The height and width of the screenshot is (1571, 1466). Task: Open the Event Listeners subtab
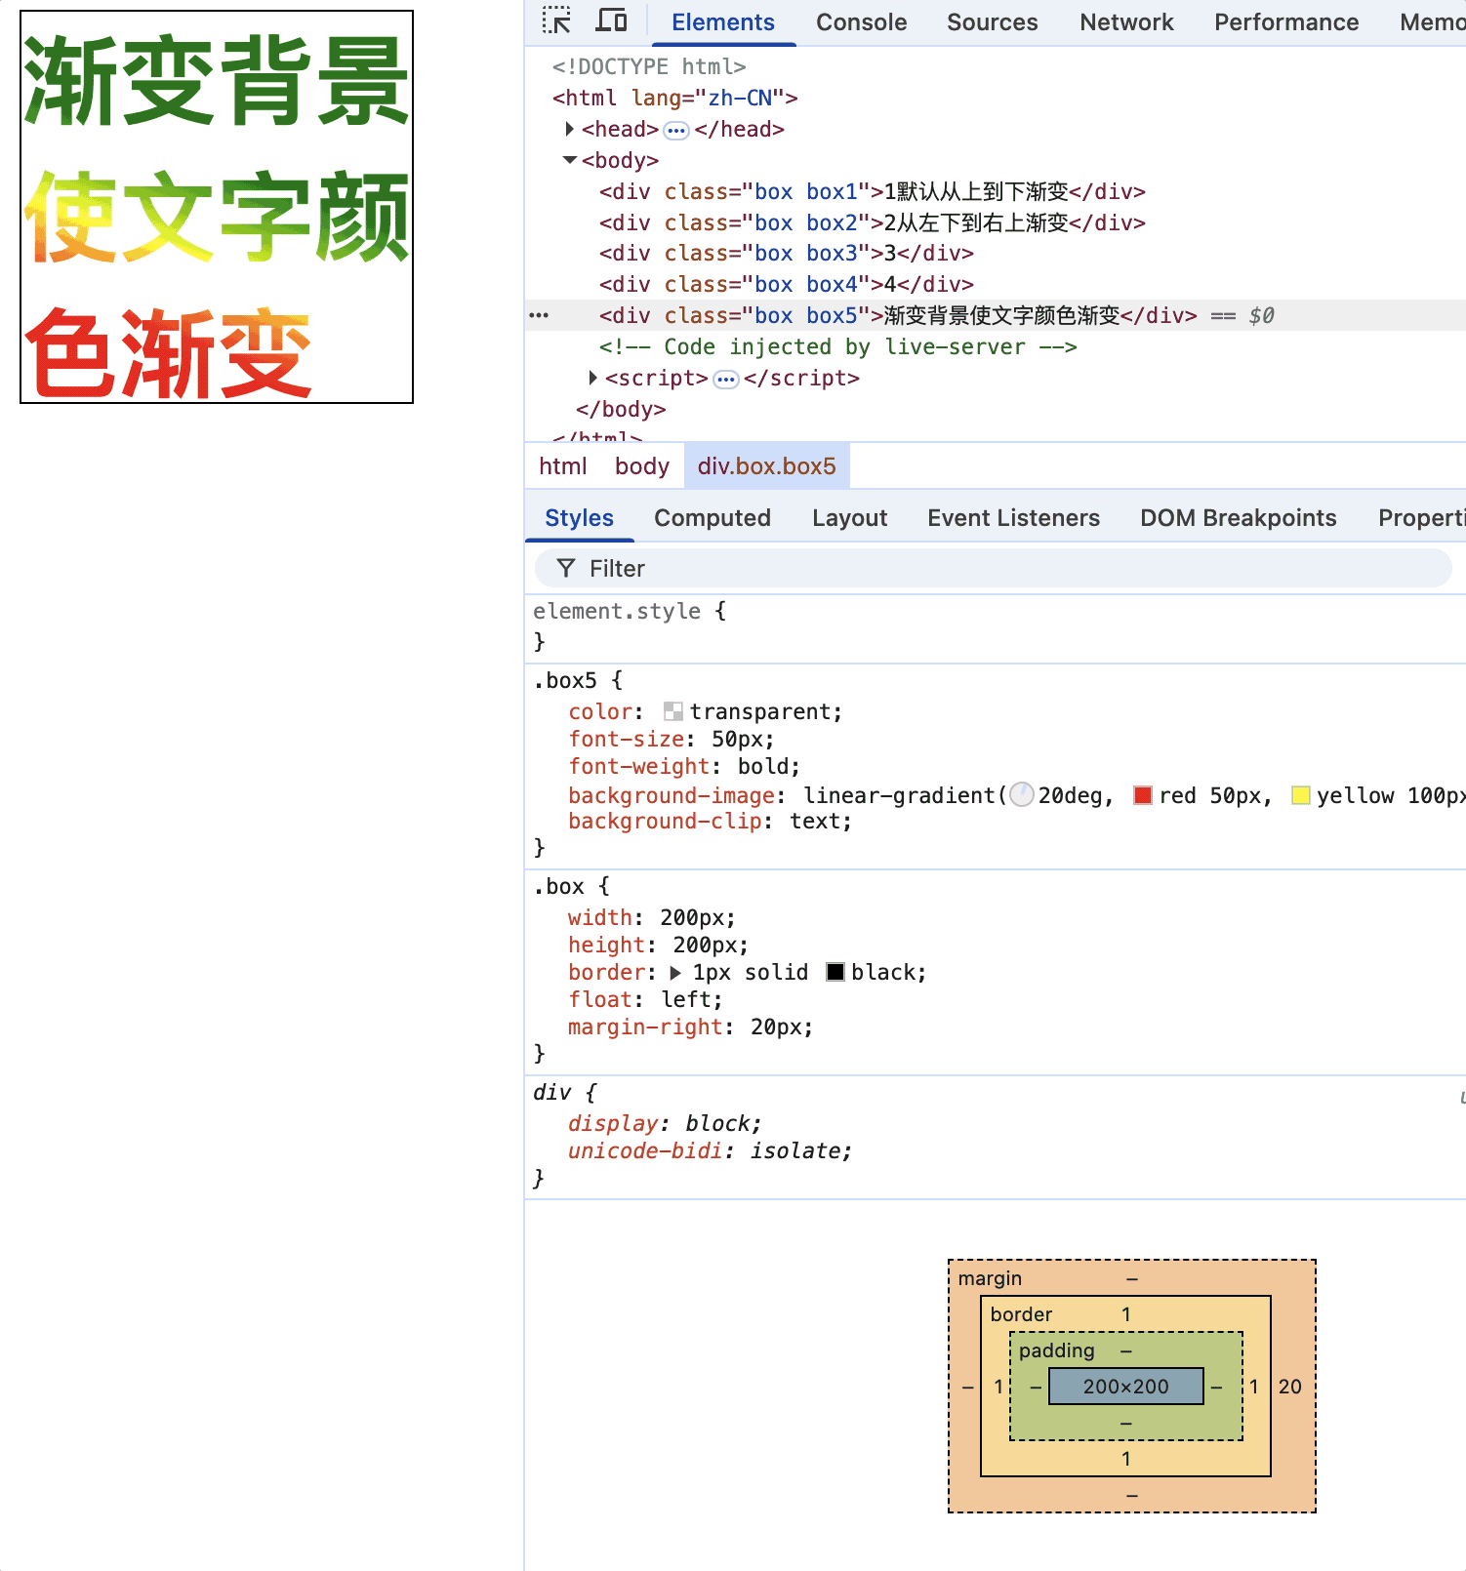pos(1014,518)
